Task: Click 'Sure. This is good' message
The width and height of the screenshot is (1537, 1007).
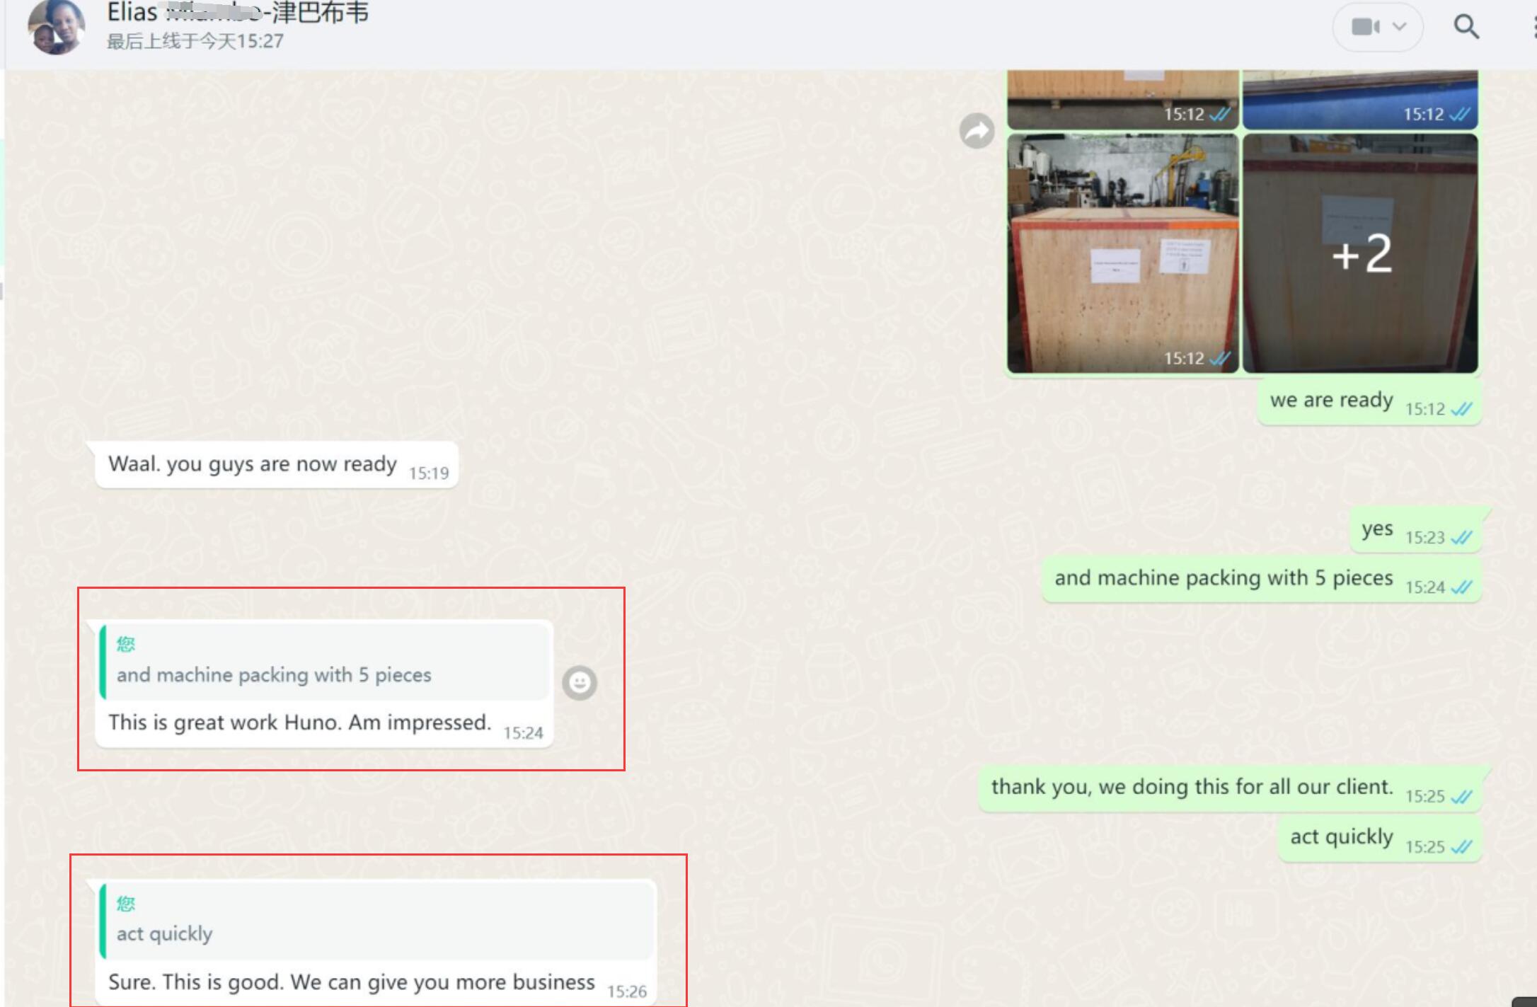Action: (351, 982)
